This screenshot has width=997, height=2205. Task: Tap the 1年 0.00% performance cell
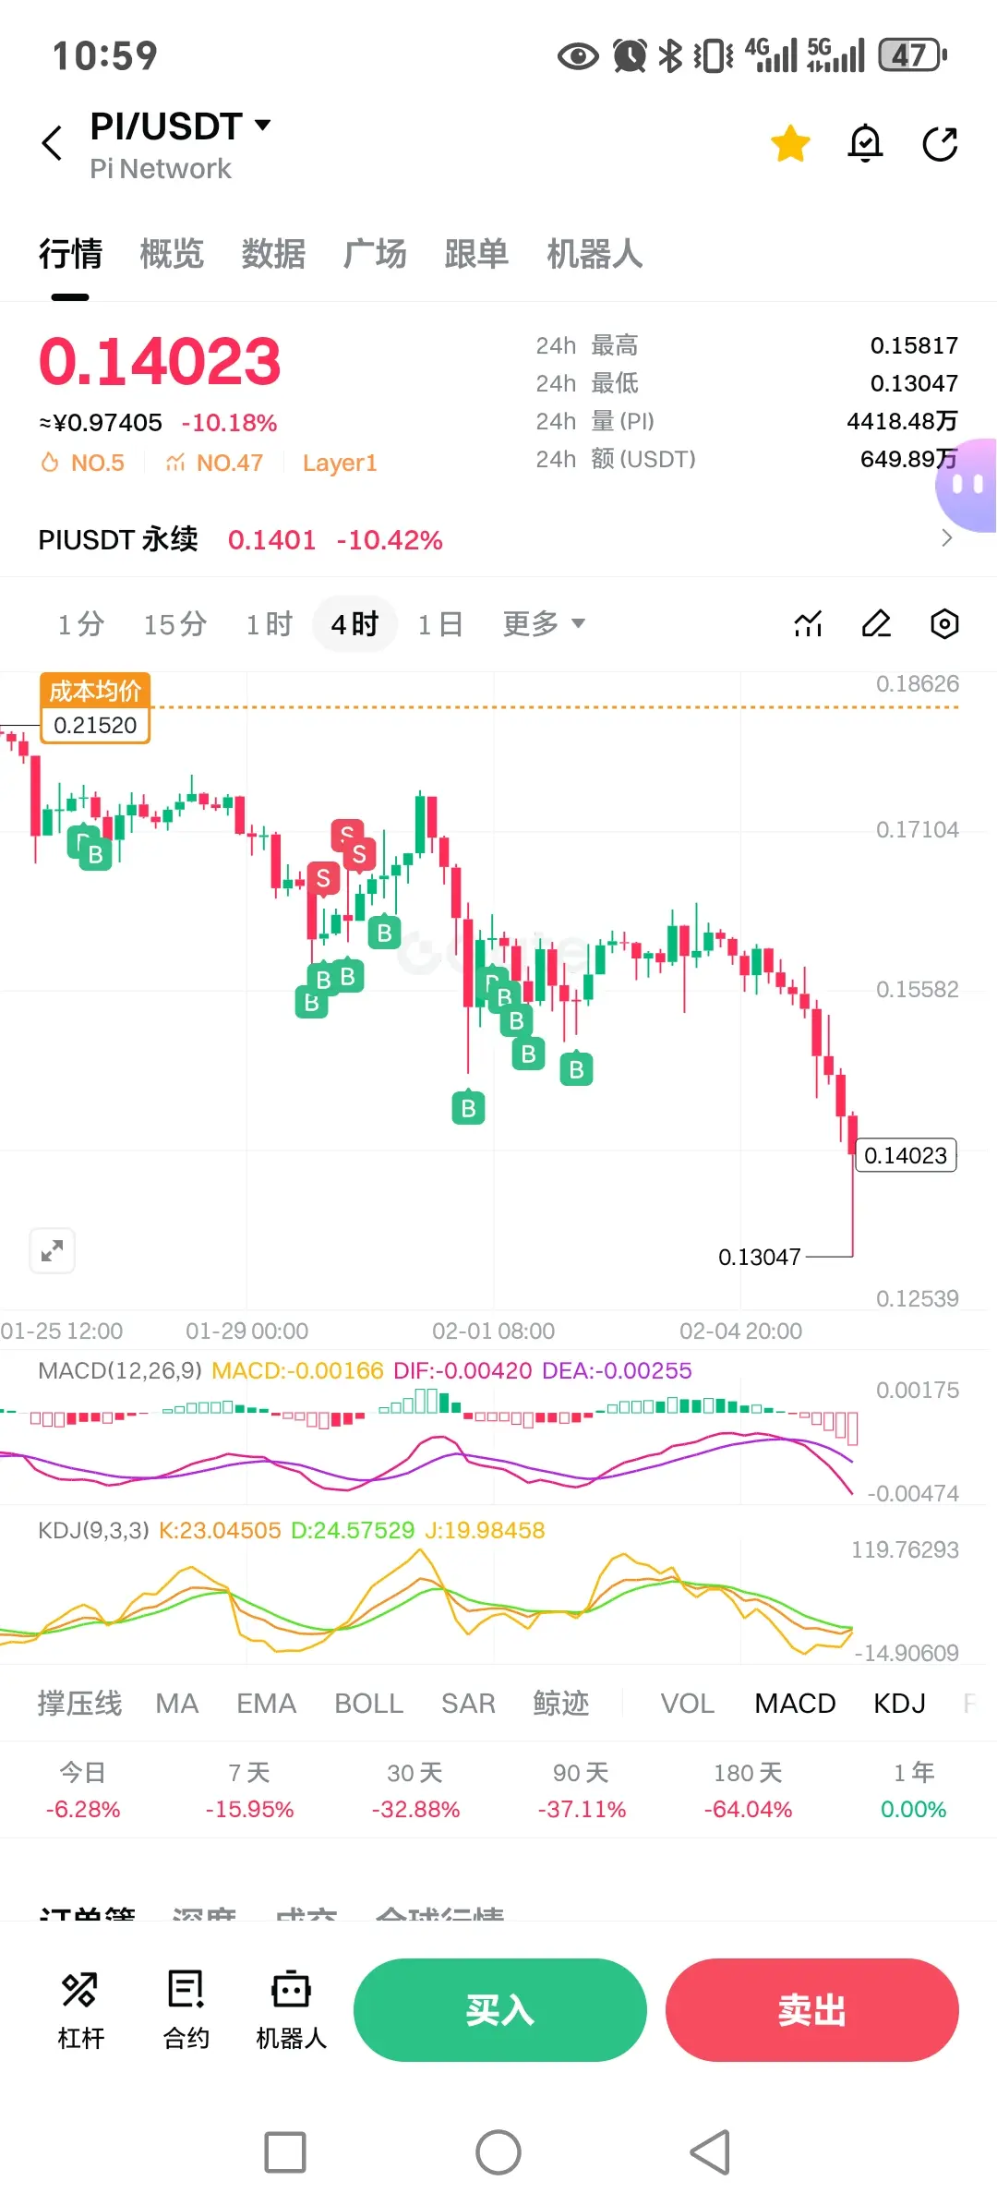coord(914,1789)
